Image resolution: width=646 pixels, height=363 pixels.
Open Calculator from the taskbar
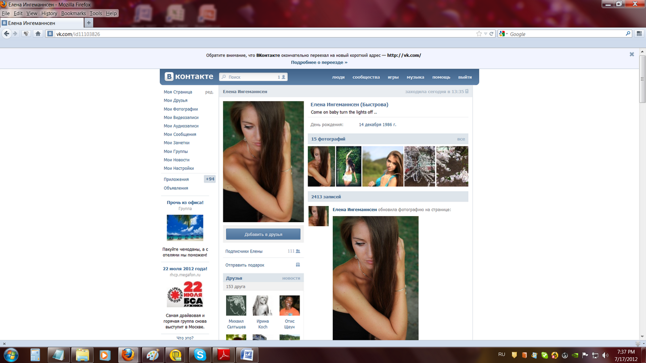(36, 355)
